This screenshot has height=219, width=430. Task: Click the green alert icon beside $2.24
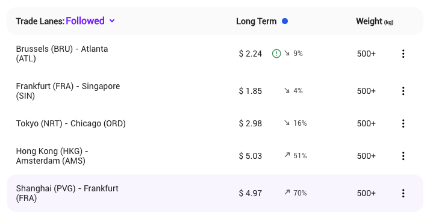[276, 54]
